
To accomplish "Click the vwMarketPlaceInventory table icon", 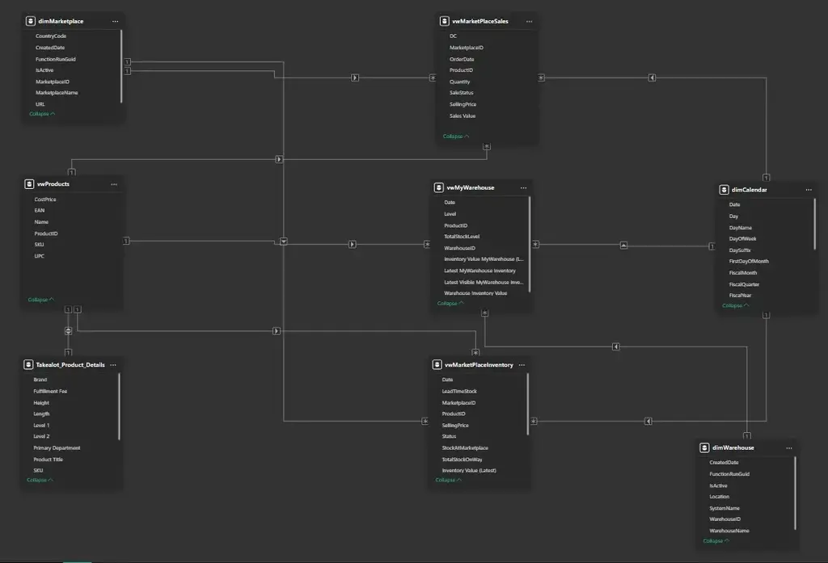I will 437,365.
